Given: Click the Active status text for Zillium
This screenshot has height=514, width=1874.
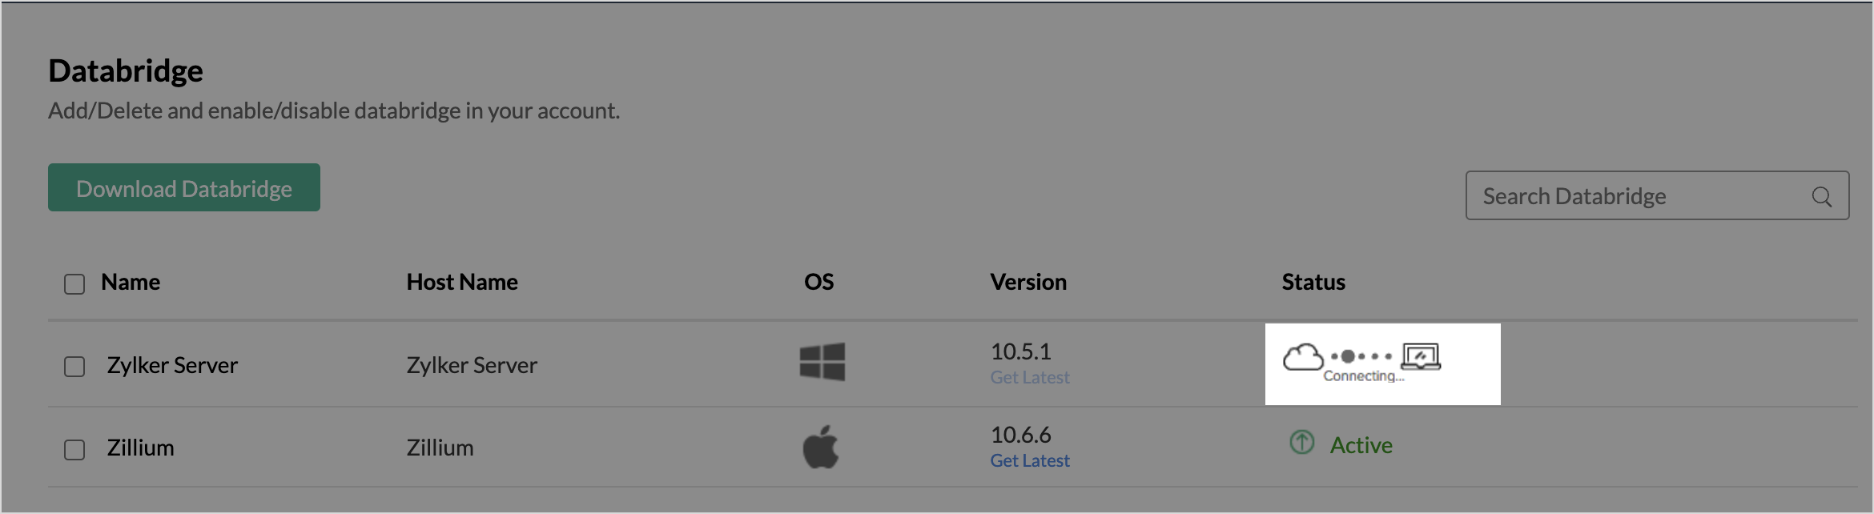Looking at the screenshot, I should [1361, 445].
